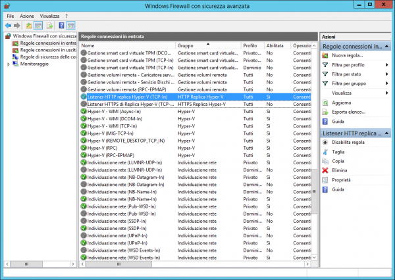This screenshot has width=395, height=280.
Task: Click the Operazione column header
Action: [x=302, y=45]
